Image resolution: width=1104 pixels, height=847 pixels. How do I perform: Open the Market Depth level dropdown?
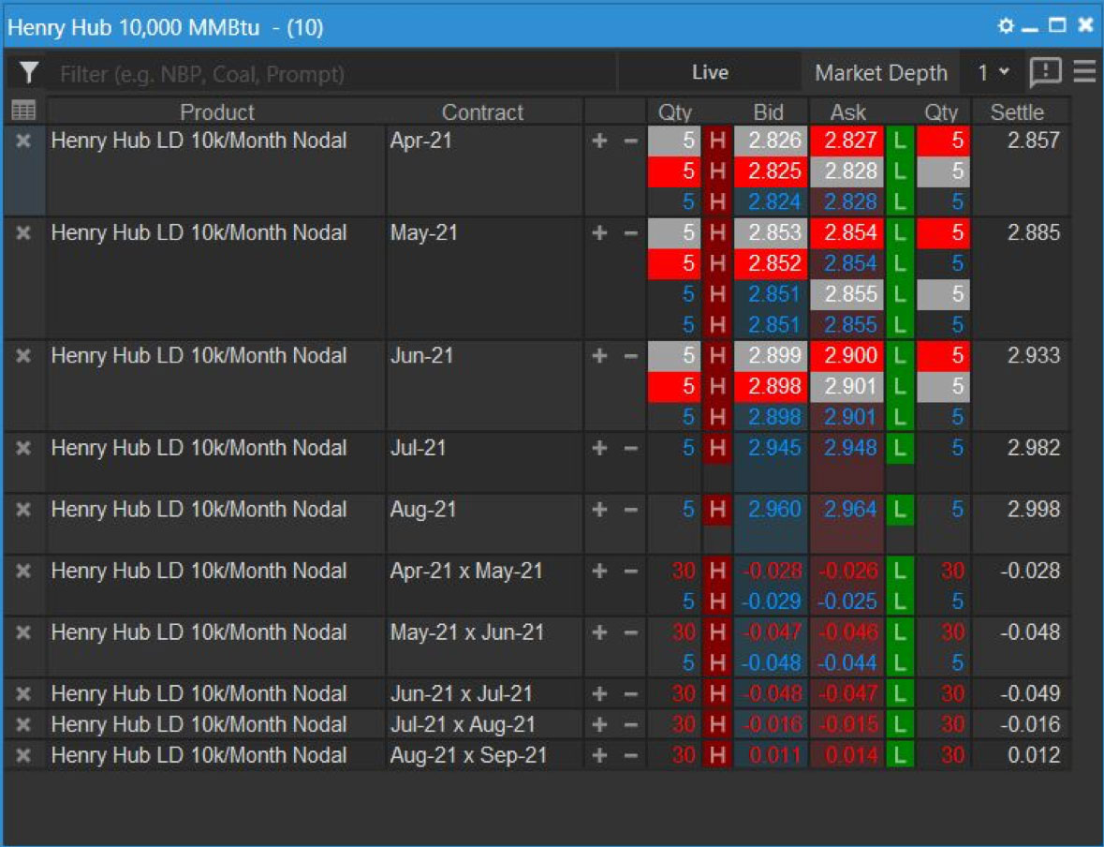pyautogui.click(x=994, y=72)
